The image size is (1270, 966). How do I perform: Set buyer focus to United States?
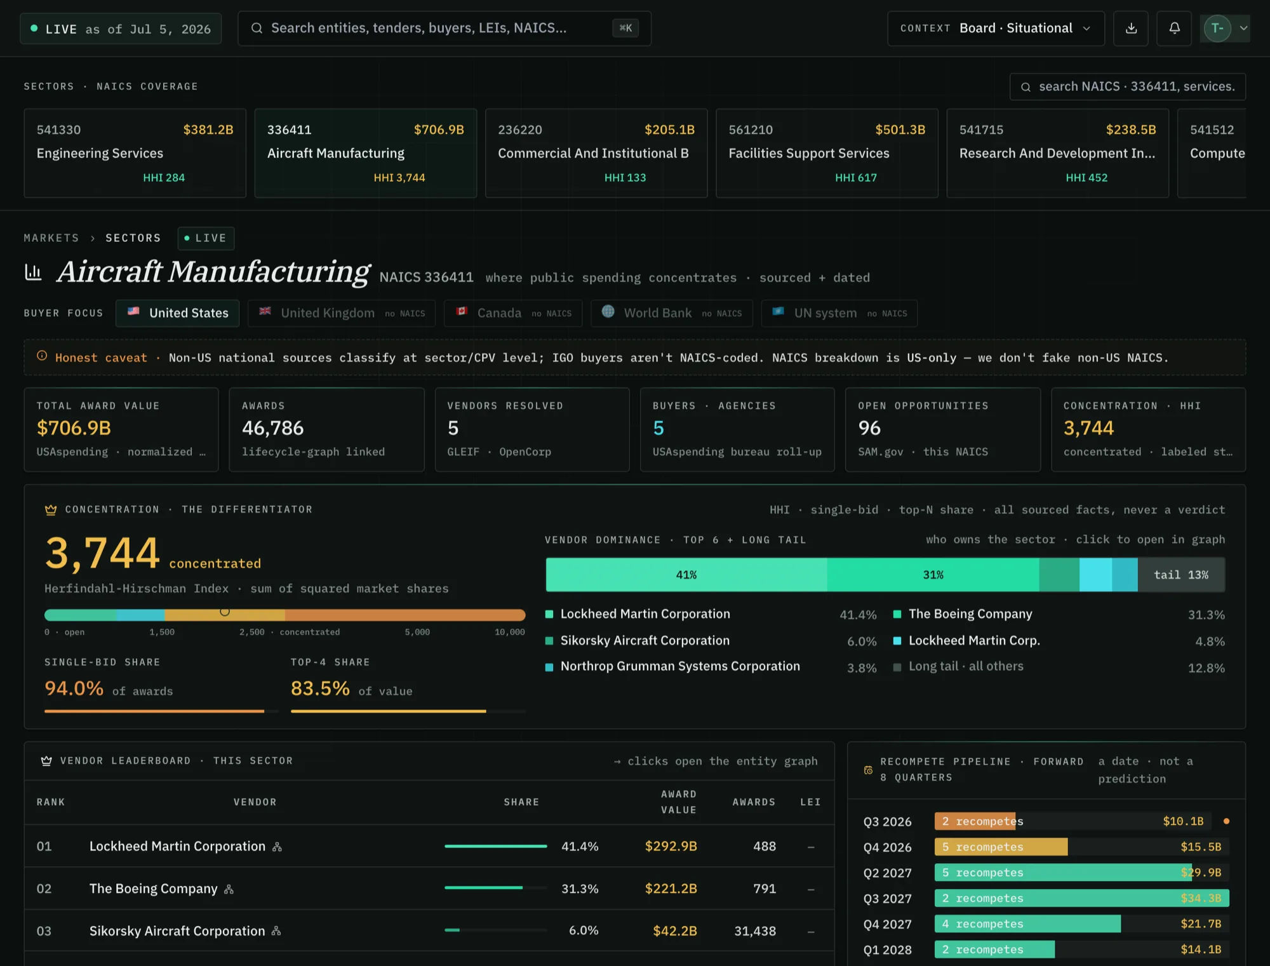point(177,313)
